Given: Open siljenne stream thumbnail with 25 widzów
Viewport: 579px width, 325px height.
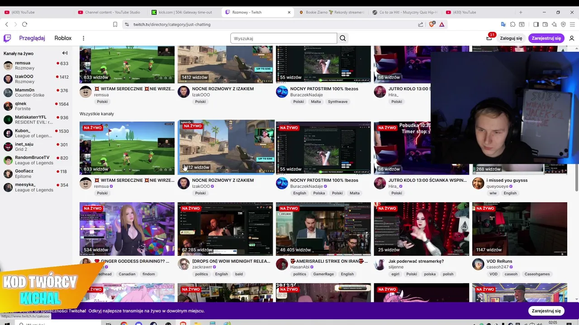Looking at the screenshot, I should (422, 229).
